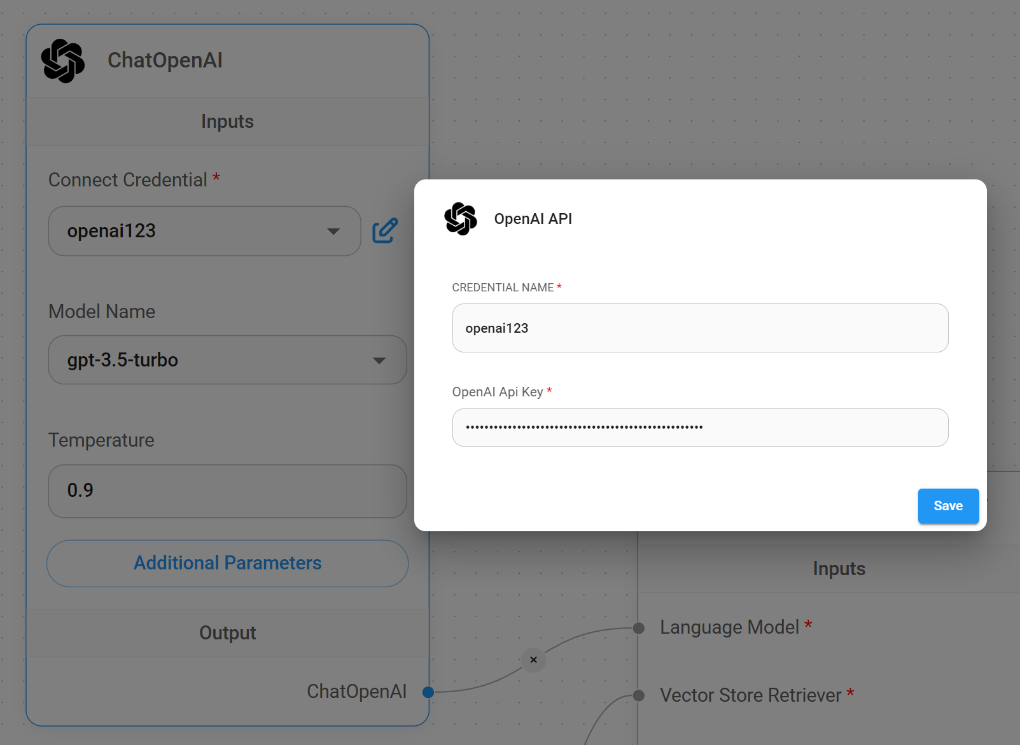Screen dimensions: 1020x745
Task: Click the arrow beside the openai123 credential
Action: (333, 231)
